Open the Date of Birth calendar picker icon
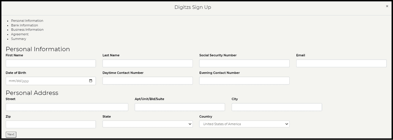 [91, 81]
